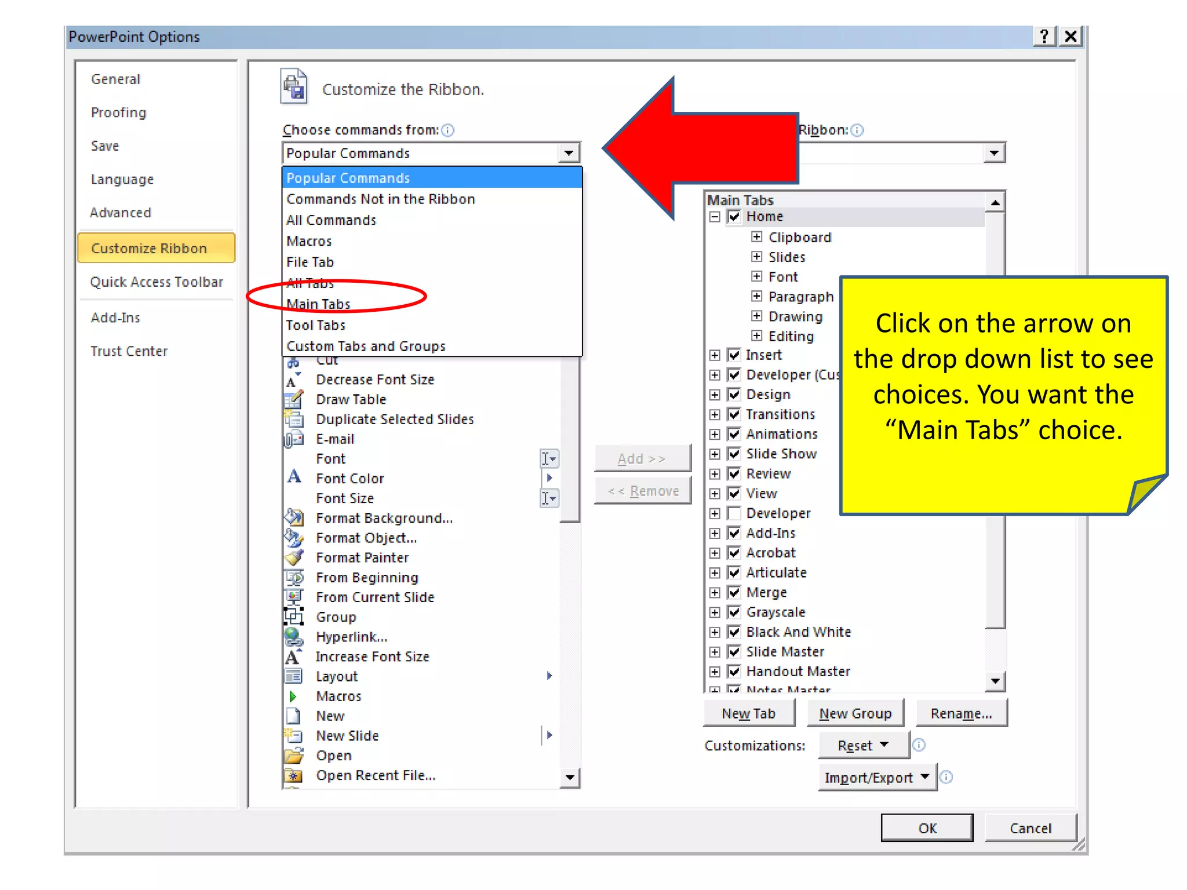
Task: Choose All Commands in the dropdown list
Action: (x=431, y=220)
